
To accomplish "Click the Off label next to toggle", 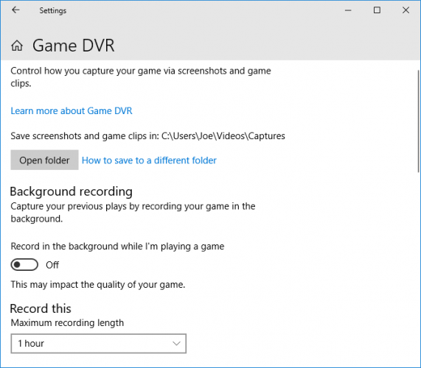I will click(x=52, y=265).
